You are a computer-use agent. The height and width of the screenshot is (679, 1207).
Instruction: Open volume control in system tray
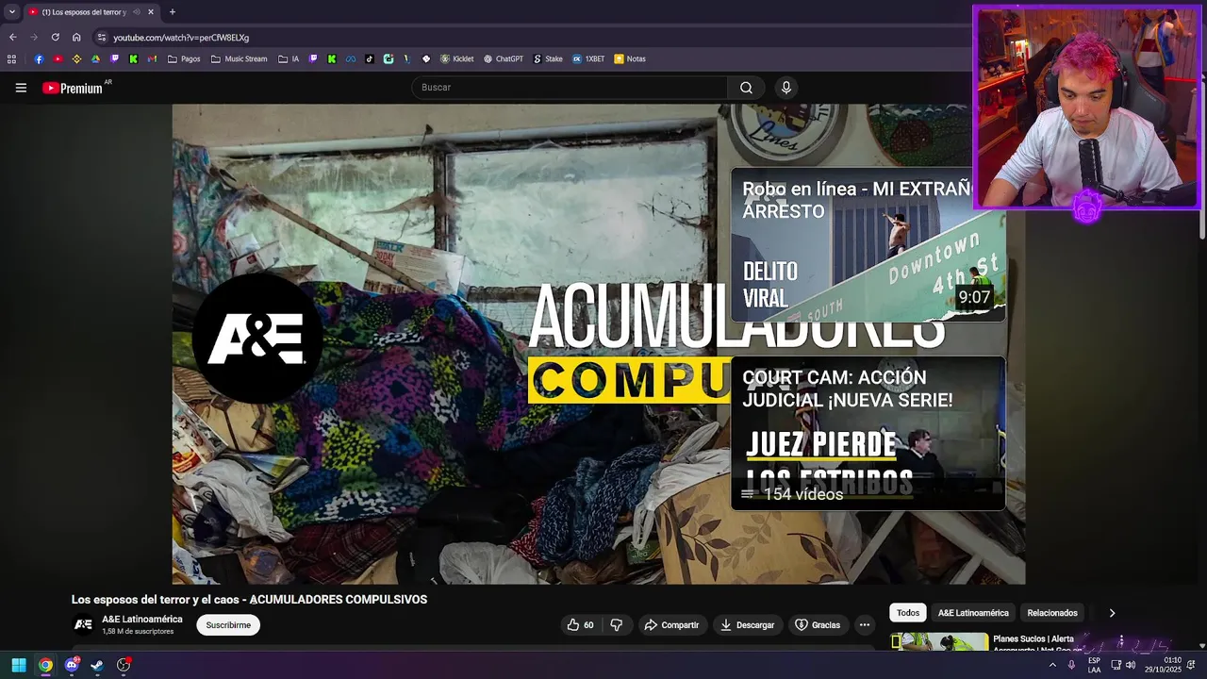tap(1130, 665)
